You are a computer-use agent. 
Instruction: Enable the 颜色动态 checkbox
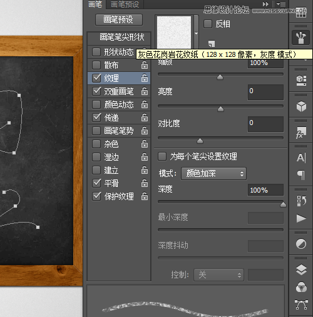(96, 104)
